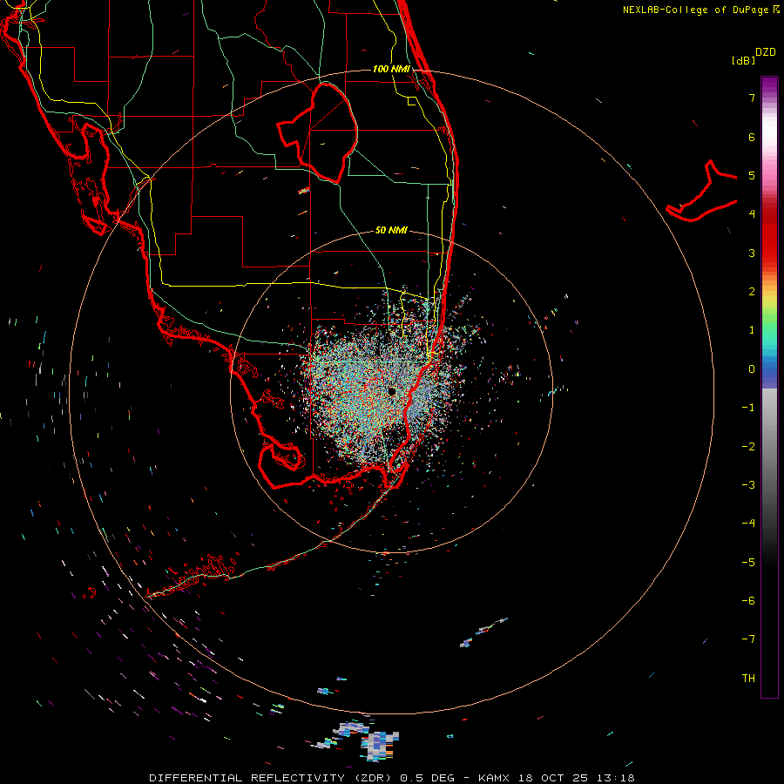Click the "7" value on the color scale
This screenshot has height=784, width=784.
click(752, 98)
